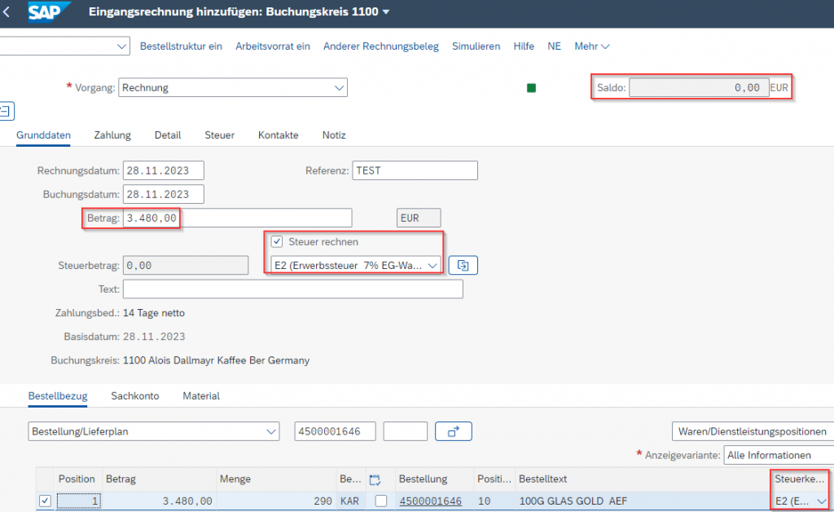Click Simulieren in the toolbar

point(476,46)
